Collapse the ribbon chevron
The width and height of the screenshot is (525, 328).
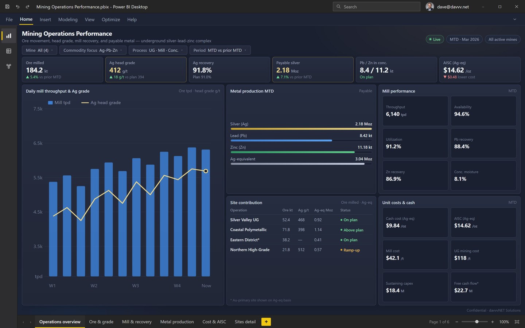[515, 19]
